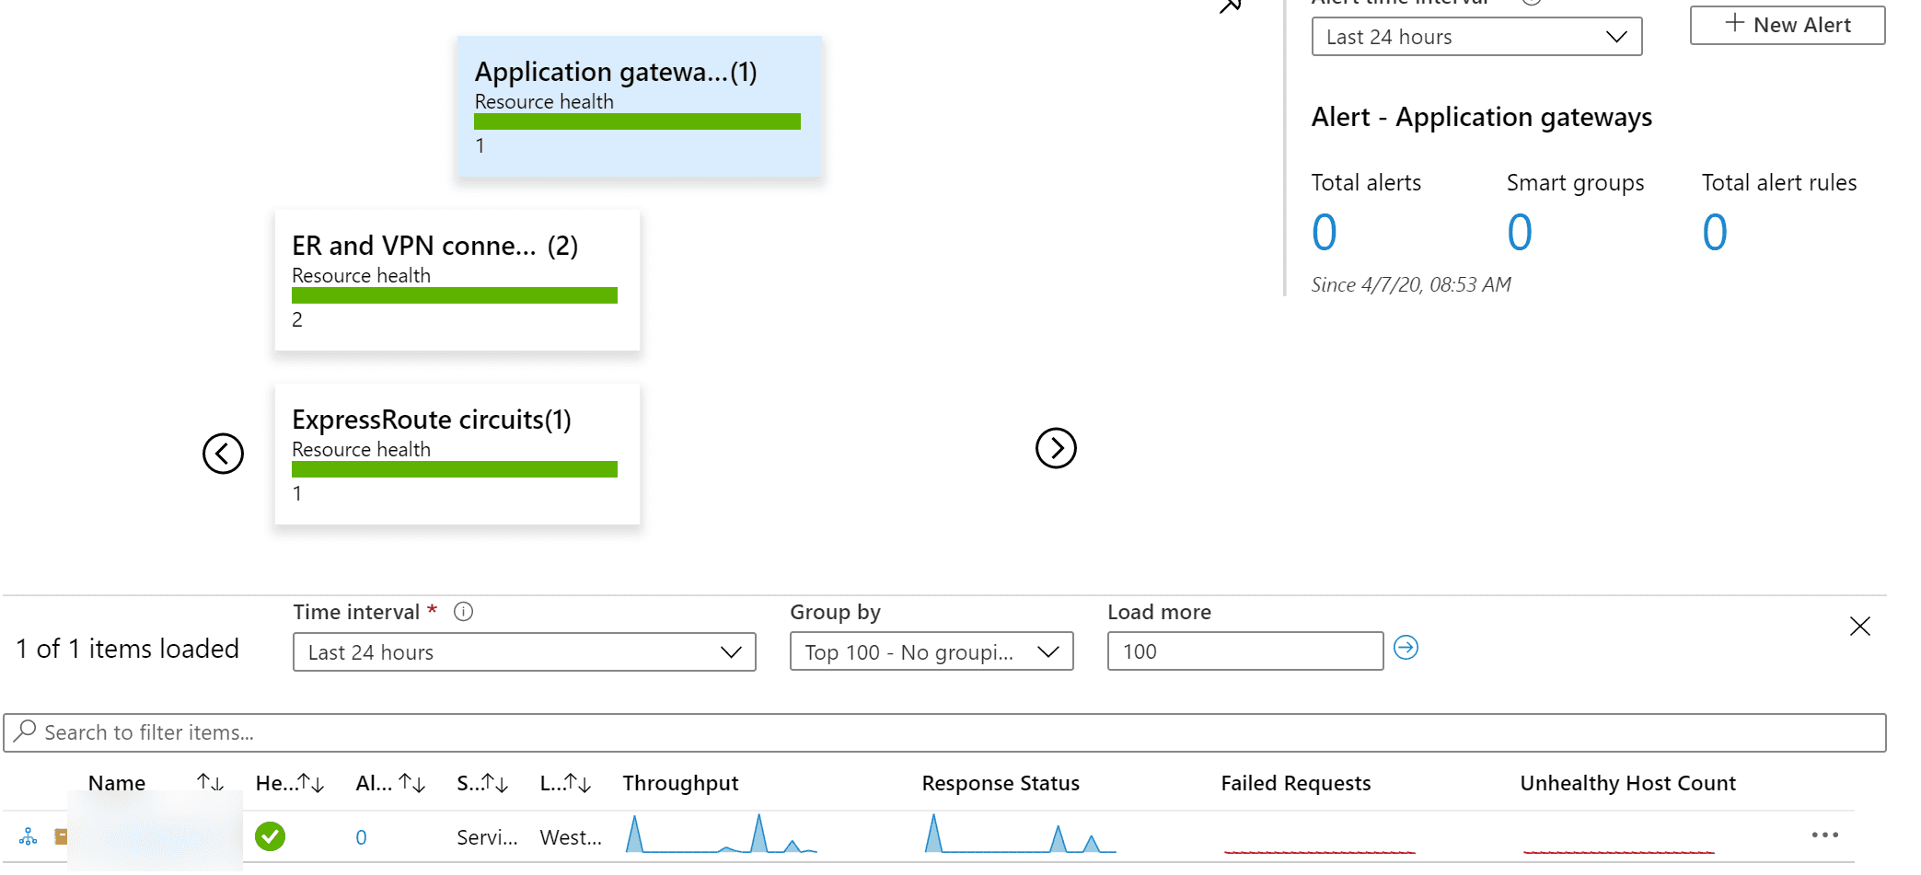The width and height of the screenshot is (1921, 875).
Task: Click the Unhealthy Host Count column header
Action: (x=1627, y=783)
